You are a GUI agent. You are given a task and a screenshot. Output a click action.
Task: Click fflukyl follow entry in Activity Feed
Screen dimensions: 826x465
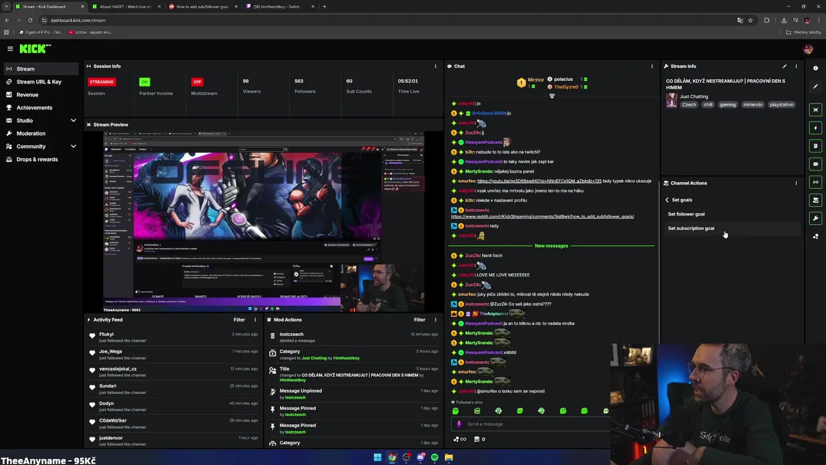pyautogui.click(x=174, y=337)
